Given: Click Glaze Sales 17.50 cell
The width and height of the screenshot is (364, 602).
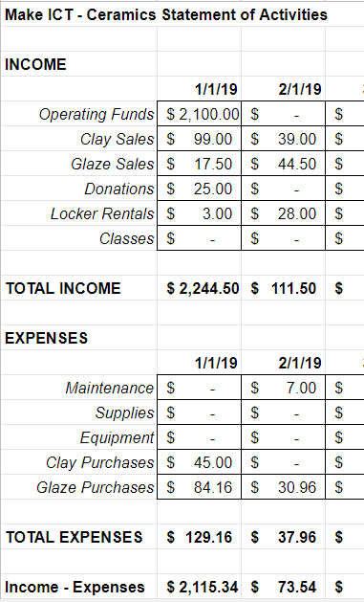Looking at the screenshot, I should [200, 164].
